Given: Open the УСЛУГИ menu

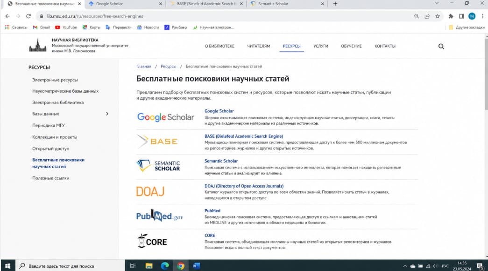Looking at the screenshot, I should tap(321, 46).
